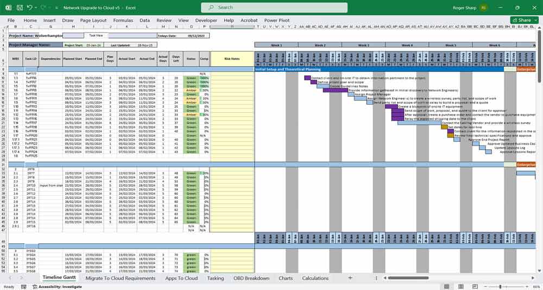This screenshot has width=543, height=290.
Task: Switch to Migrate To Cloud Requirements sheet
Action: coord(121,278)
